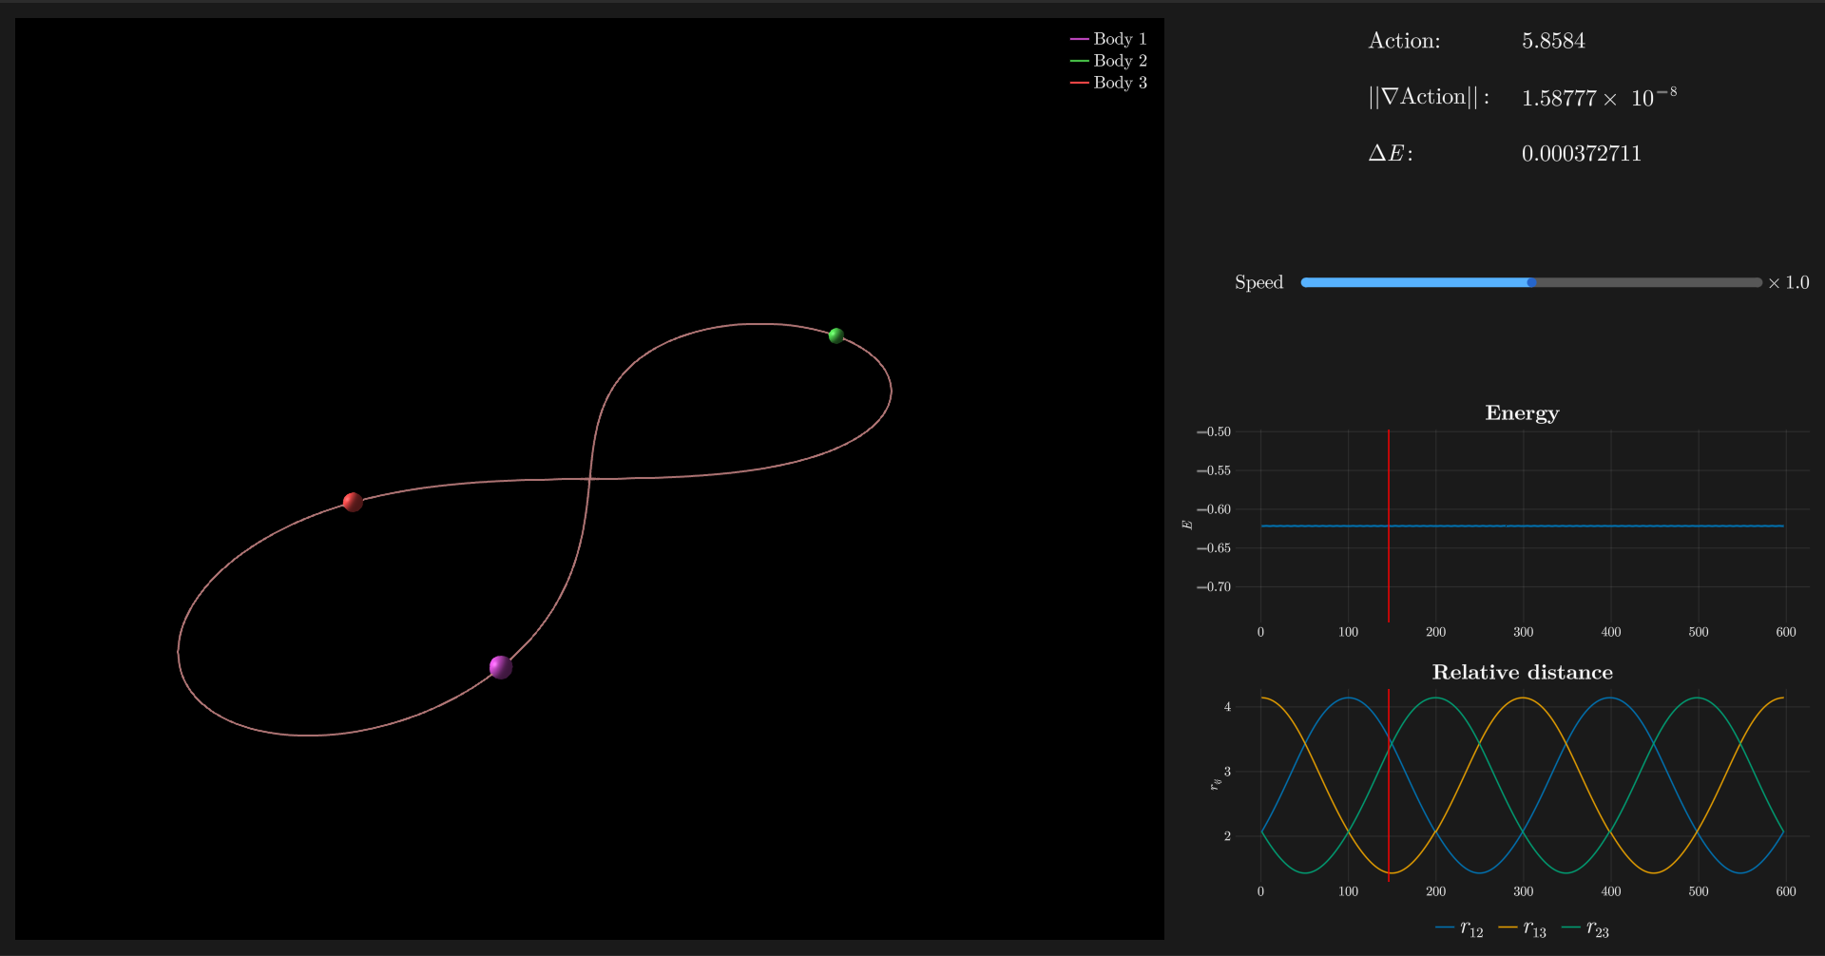Click the orbit's central crossing point
This screenshot has width=1825, height=956.
[x=589, y=479]
